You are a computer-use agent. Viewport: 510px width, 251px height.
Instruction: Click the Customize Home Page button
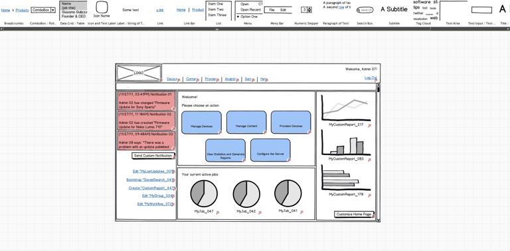coord(354,215)
